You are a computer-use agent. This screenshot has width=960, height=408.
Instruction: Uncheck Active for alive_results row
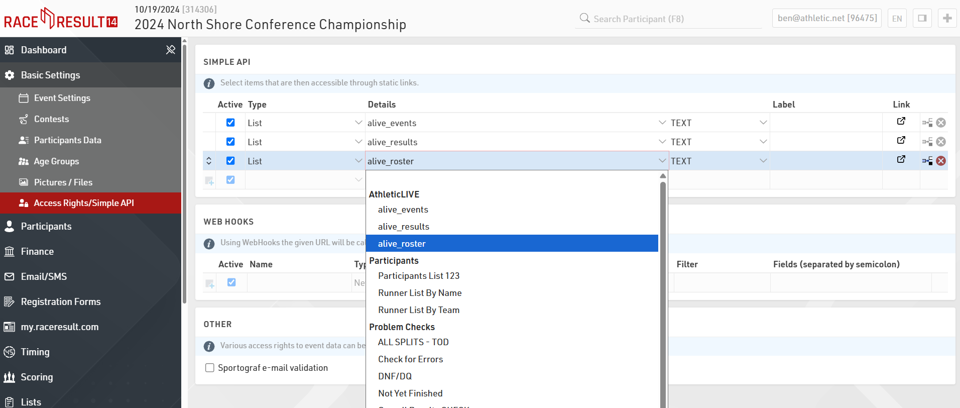click(x=230, y=142)
